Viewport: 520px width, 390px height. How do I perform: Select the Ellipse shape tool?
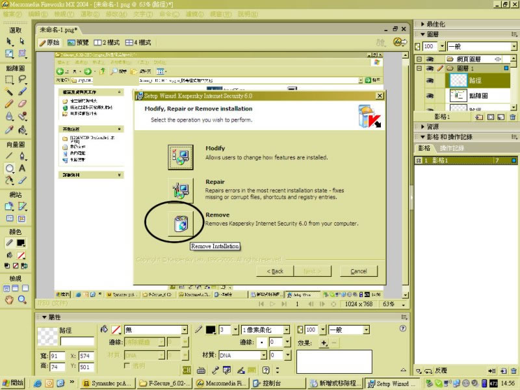(x=9, y=168)
